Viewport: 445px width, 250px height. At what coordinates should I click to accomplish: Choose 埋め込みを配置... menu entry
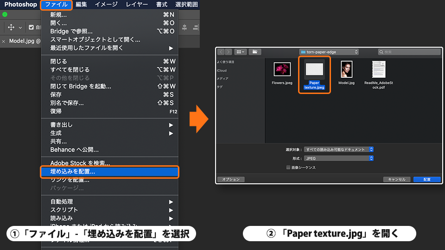pos(110,172)
